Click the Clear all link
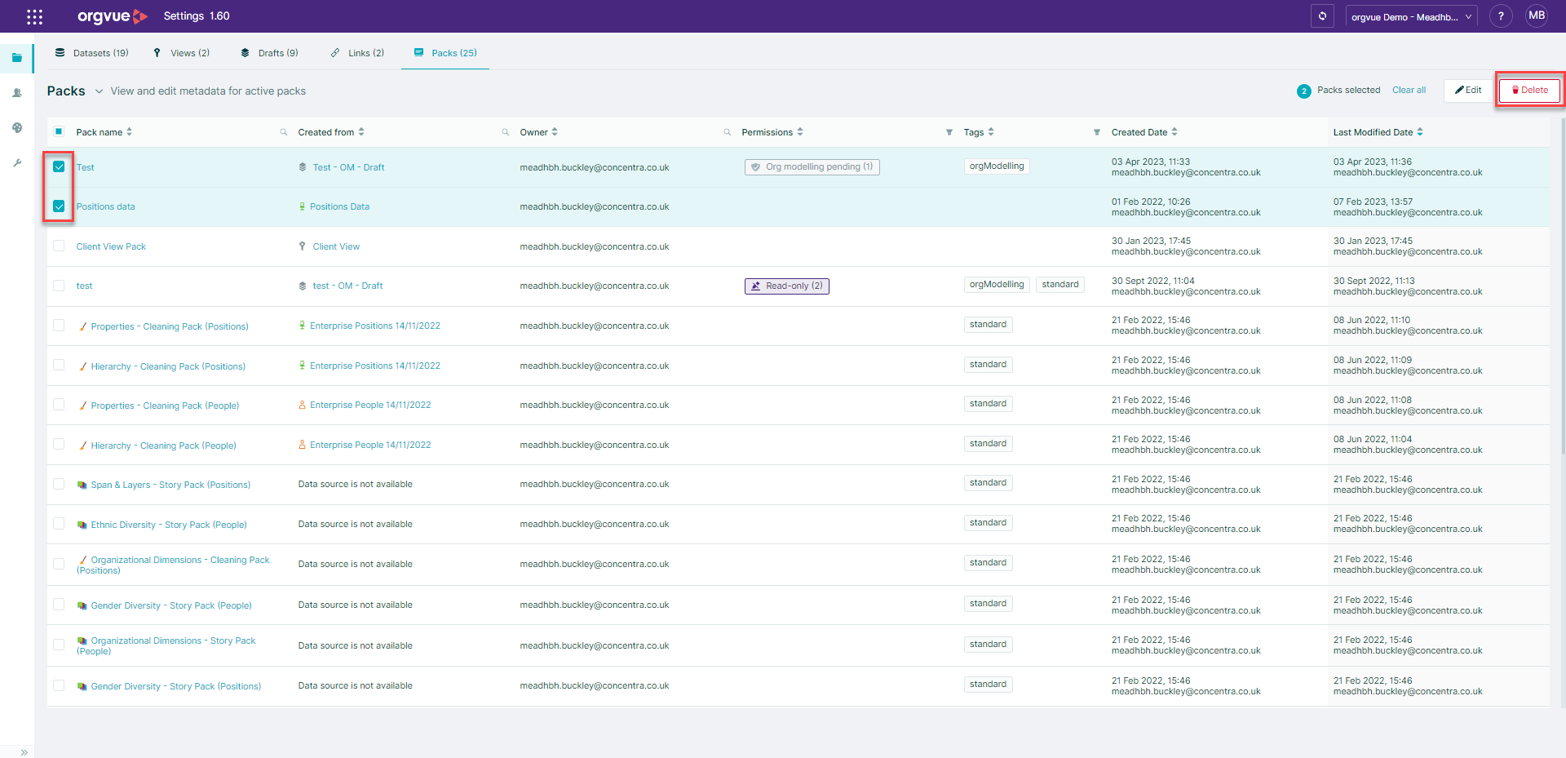 coord(1409,91)
